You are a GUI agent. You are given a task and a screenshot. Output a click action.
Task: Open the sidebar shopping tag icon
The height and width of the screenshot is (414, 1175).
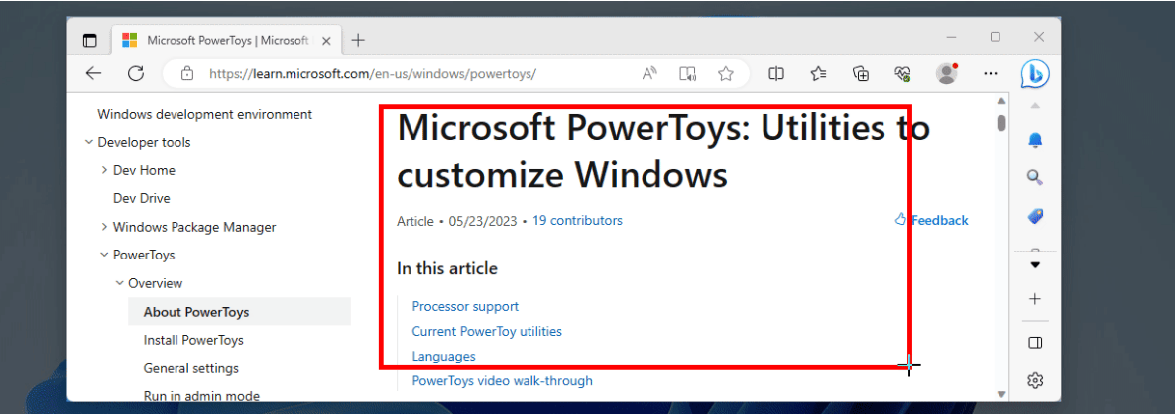coord(1035,216)
